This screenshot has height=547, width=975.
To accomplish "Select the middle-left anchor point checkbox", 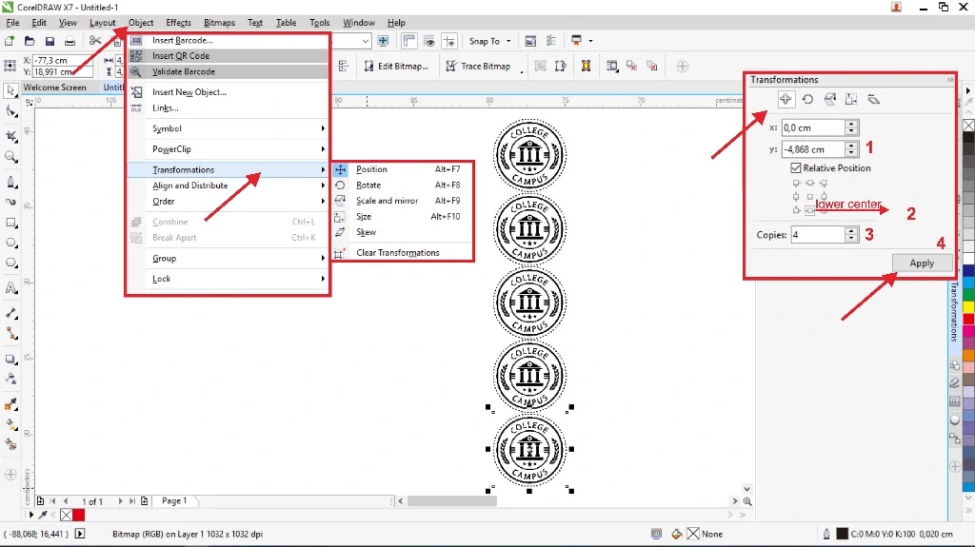I will click(796, 196).
